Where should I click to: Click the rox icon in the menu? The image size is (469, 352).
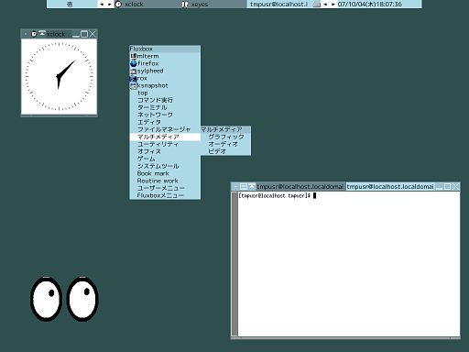pos(133,78)
